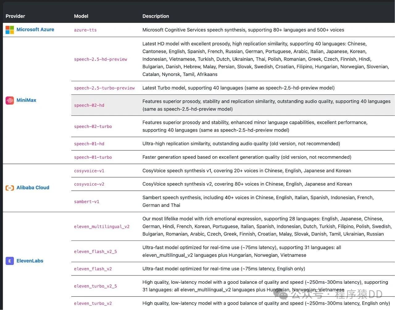Click description mentioning 'enhanced minor language capabilities'

[x=255, y=126]
